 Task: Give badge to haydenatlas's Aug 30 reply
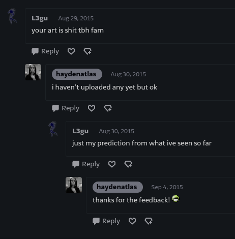108,108
